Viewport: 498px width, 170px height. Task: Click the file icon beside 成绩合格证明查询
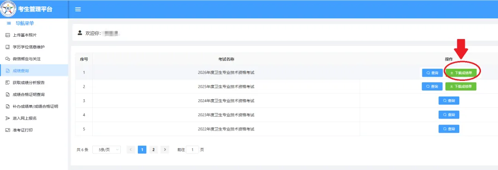(x=8, y=94)
